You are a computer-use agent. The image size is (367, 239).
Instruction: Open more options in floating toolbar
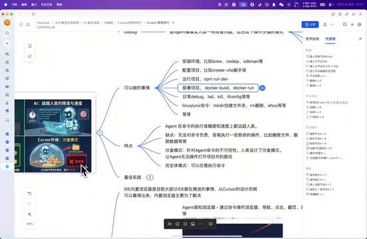(201, 224)
